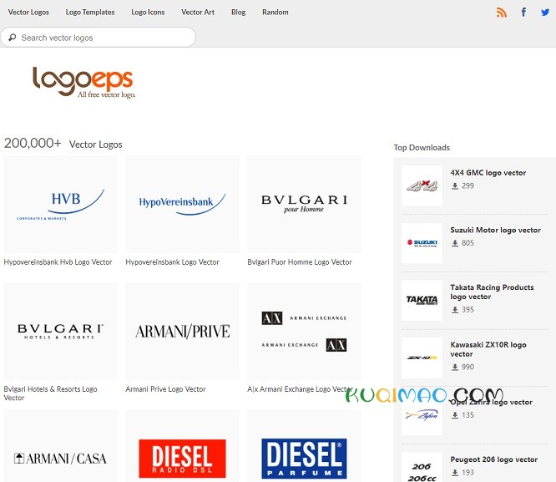The height and width of the screenshot is (482, 556).
Task: Open Peugeot 206 logo vector link
Action: [494, 459]
